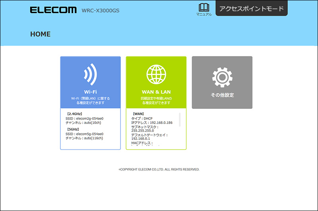Image resolution: width=318 pixels, height=211 pixels.
Task: Click the copyright ELECOM CO.,LTD. text
Action: pyautogui.click(x=159, y=169)
